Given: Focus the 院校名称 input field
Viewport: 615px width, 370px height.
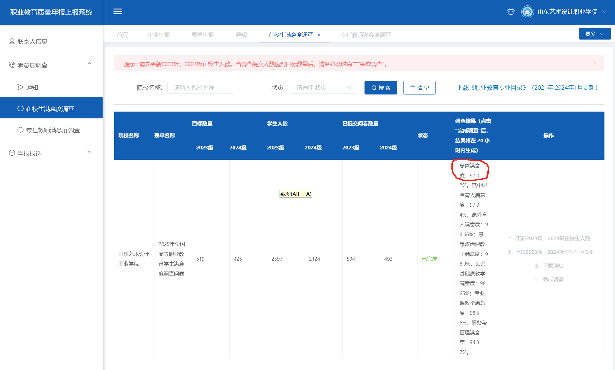Looking at the screenshot, I should 200,88.
